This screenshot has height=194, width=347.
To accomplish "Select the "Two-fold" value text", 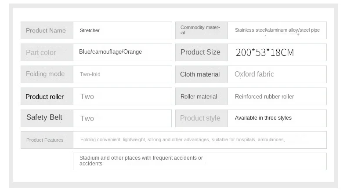I will point(90,74).
